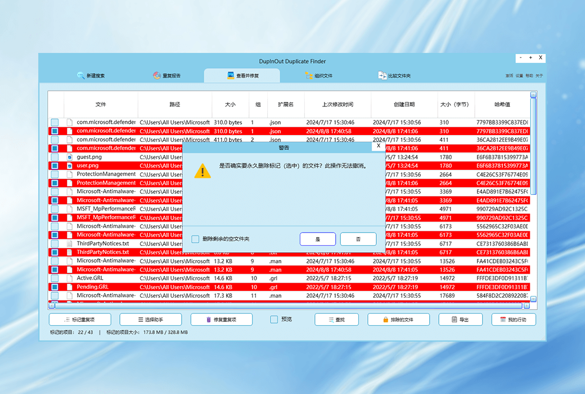Click the horizontal scrollbar left arrow

[52, 306]
